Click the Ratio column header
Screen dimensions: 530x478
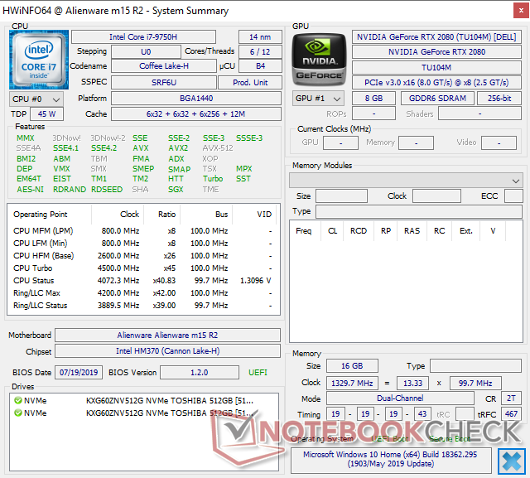point(166,215)
